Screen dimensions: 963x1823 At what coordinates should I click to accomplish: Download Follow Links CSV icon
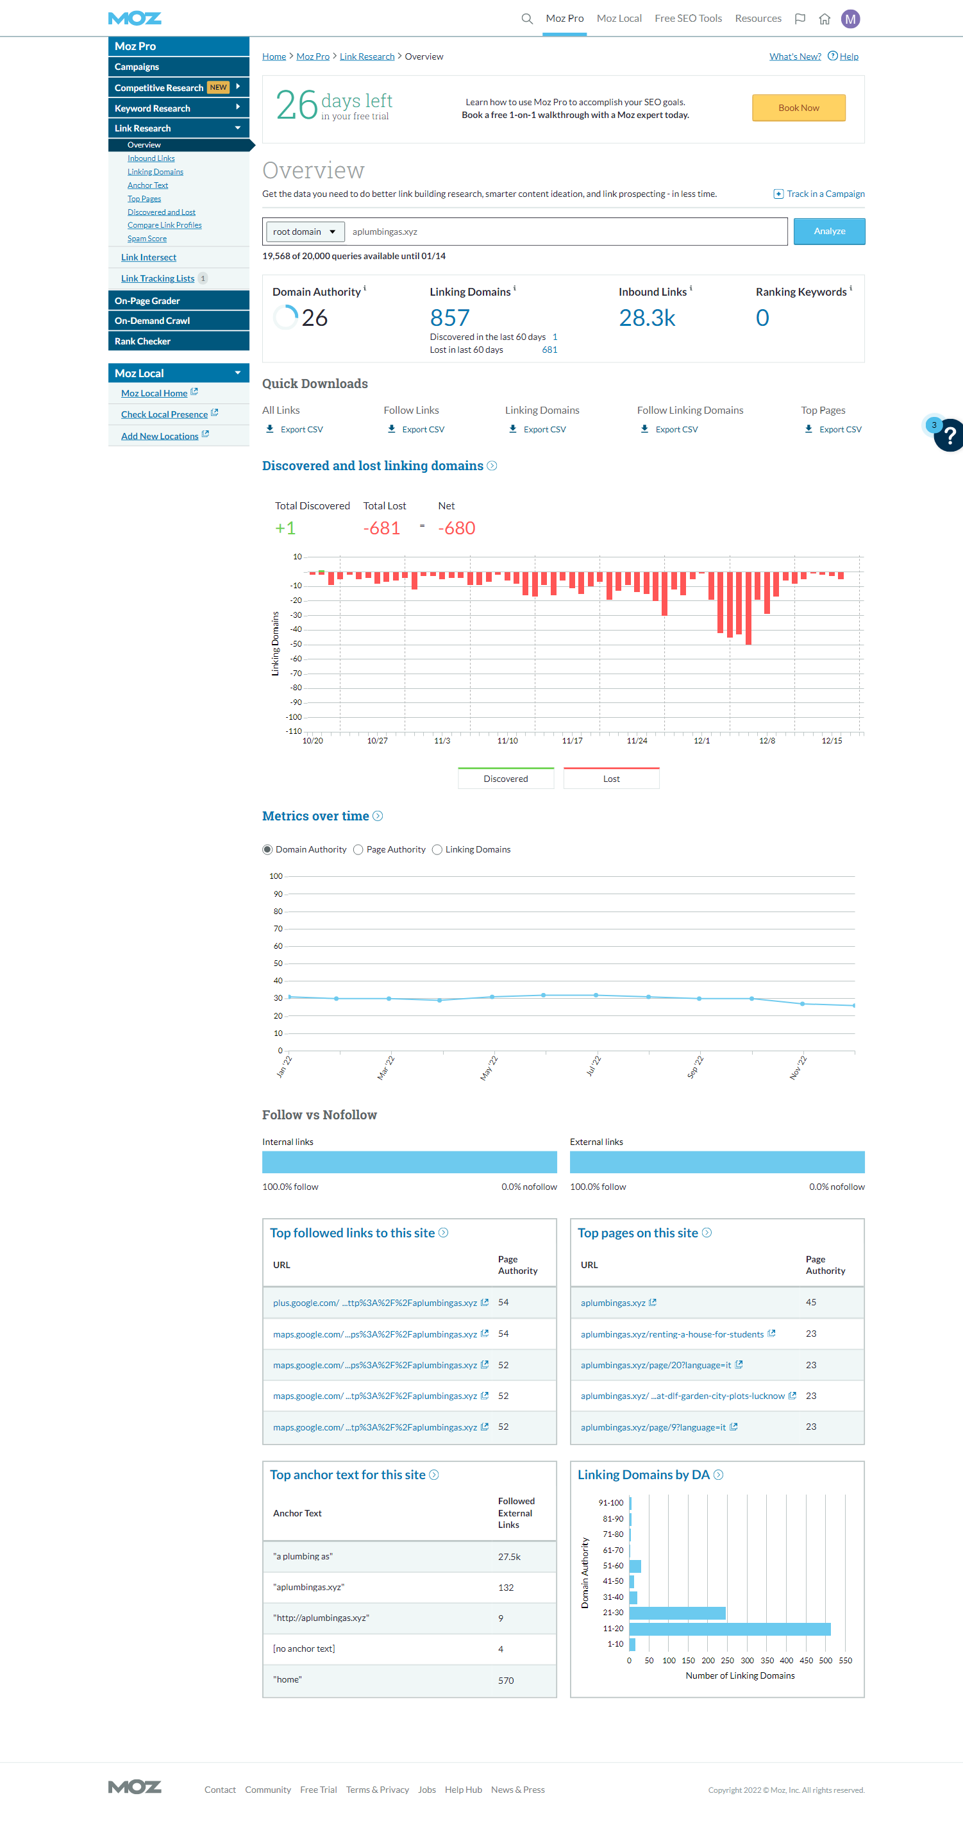[391, 429]
